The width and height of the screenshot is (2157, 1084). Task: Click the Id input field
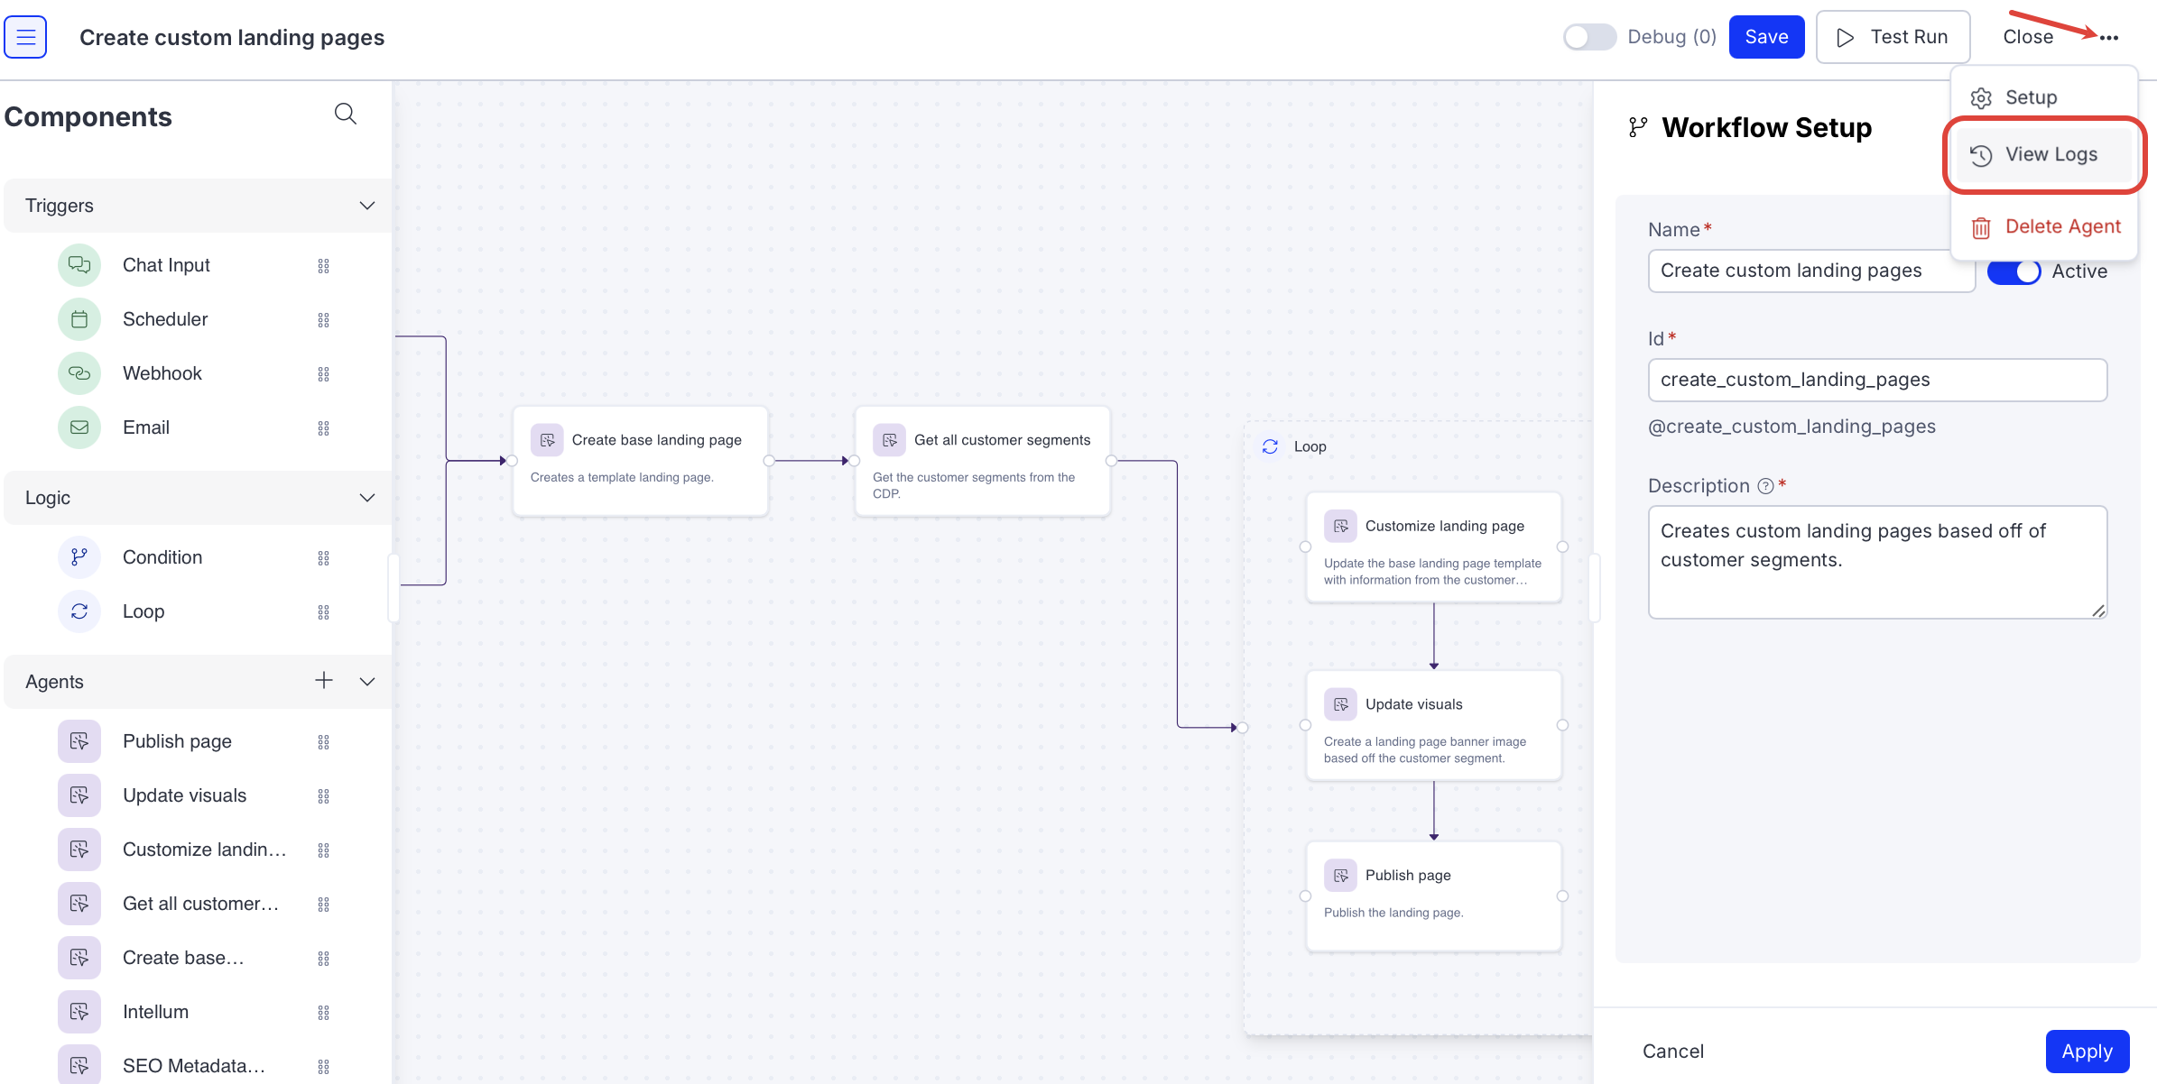[x=1877, y=380]
